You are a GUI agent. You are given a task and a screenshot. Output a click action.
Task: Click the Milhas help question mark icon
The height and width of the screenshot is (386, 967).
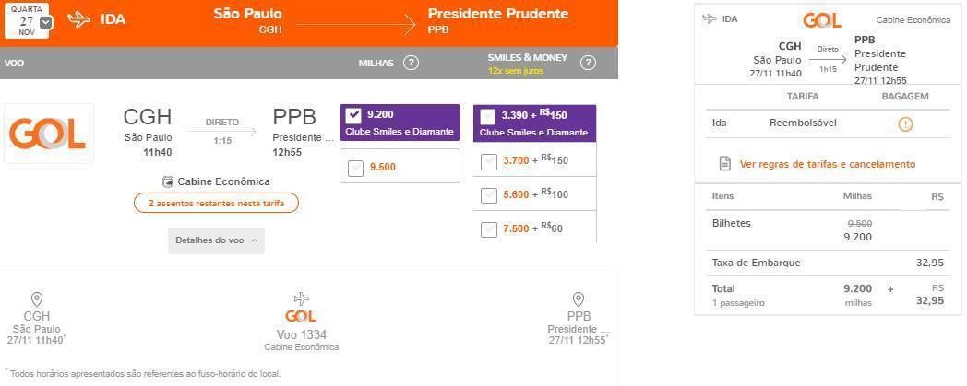(x=411, y=63)
